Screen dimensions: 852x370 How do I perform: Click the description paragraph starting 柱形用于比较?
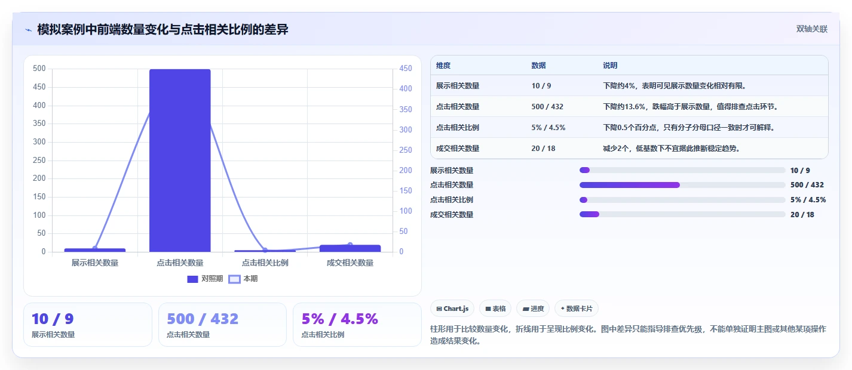[x=628, y=335]
